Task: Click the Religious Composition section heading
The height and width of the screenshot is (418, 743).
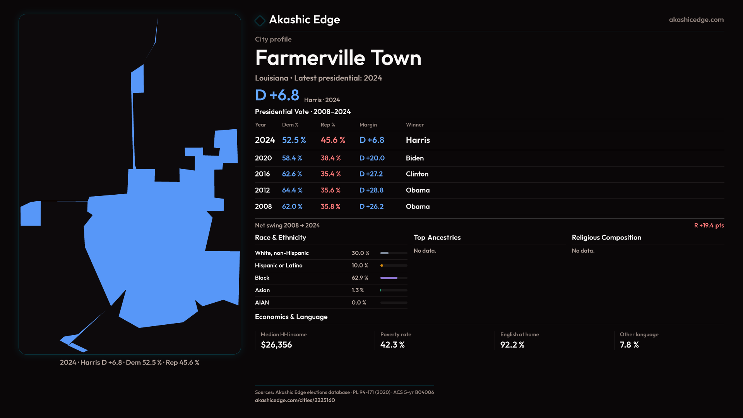Action: pos(606,238)
